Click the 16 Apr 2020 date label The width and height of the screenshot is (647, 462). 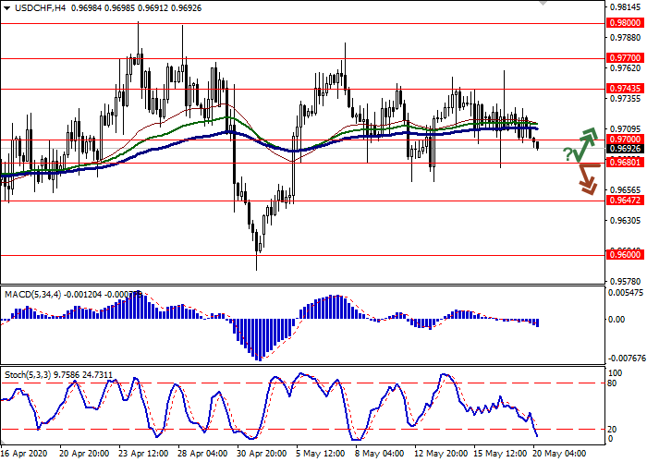click(x=25, y=455)
